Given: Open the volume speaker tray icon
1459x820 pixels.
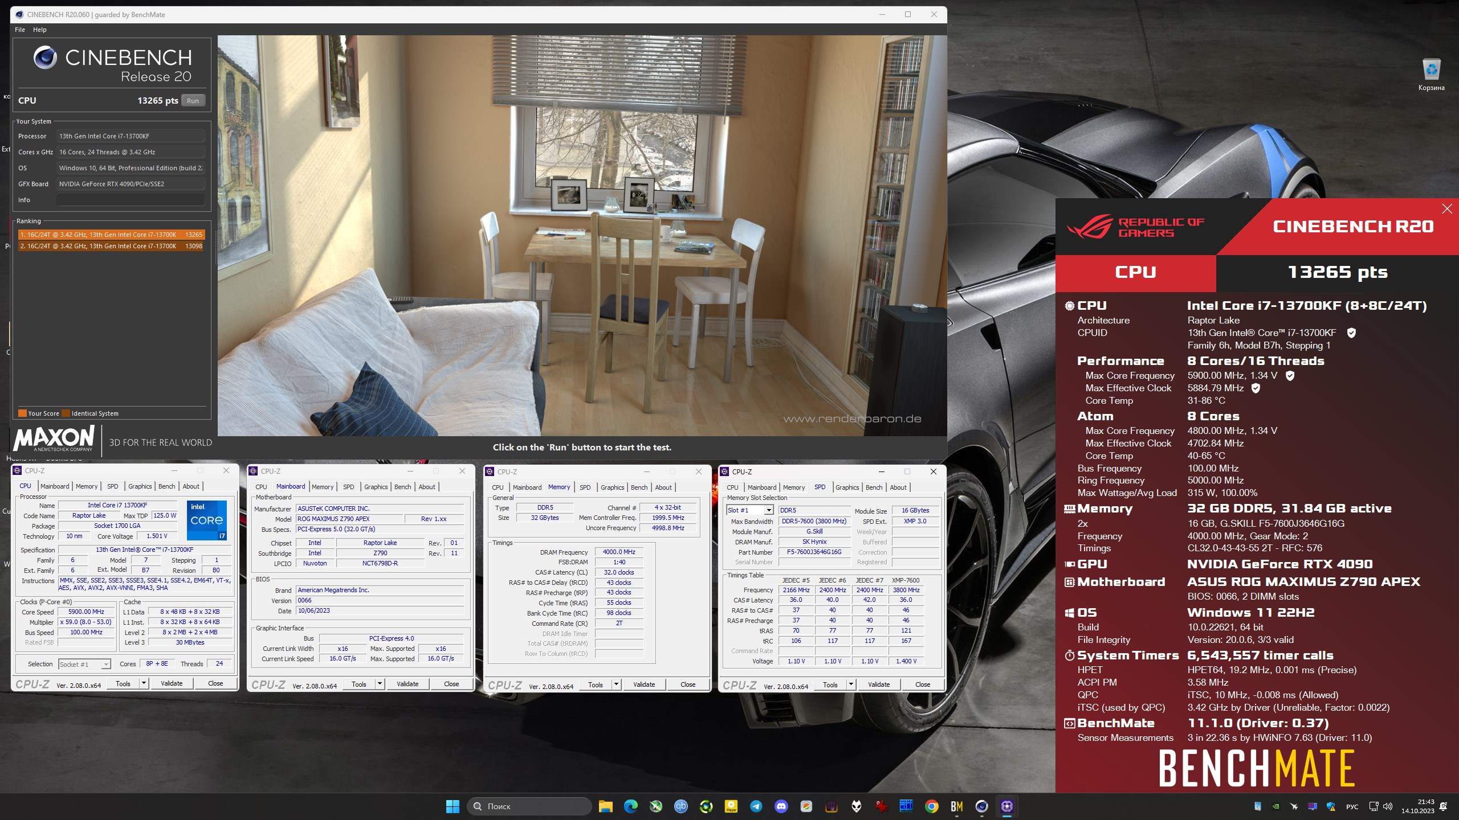Looking at the screenshot, I should pos(1387,806).
